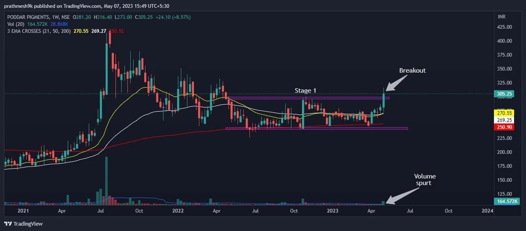526x231 pixels.
Task: Click the 2023 label on time axis
Action: click(333, 210)
